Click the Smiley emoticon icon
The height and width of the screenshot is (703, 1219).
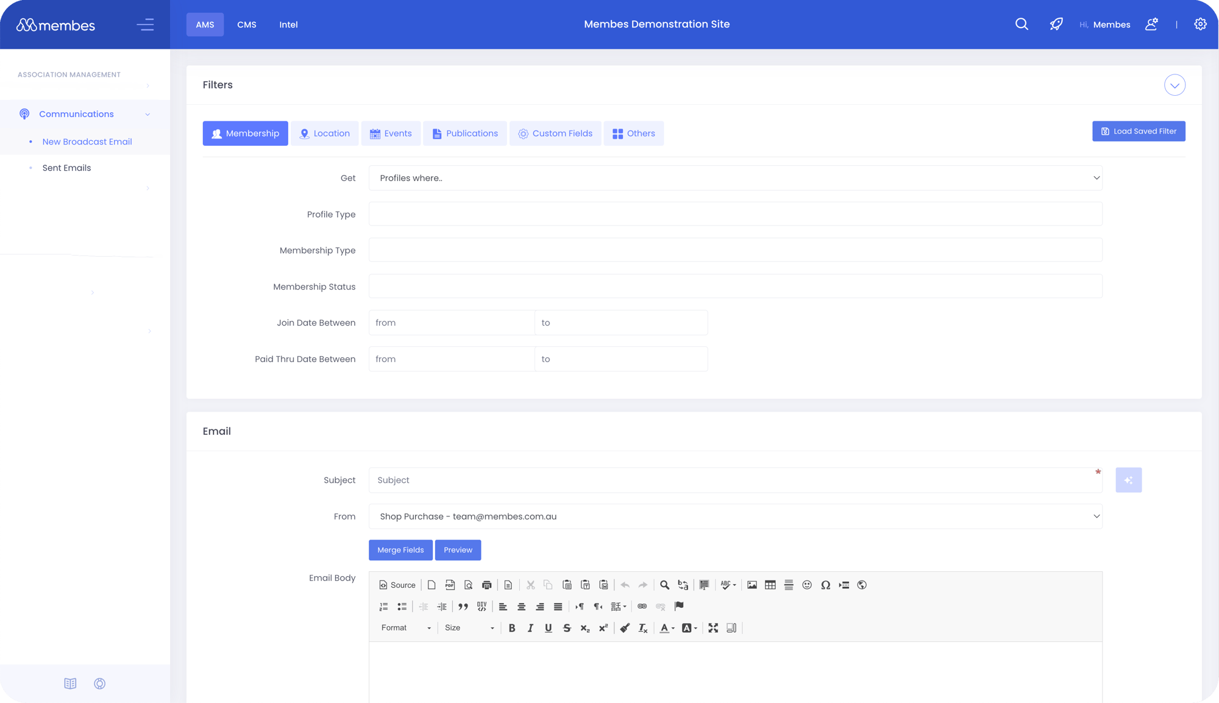click(807, 585)
